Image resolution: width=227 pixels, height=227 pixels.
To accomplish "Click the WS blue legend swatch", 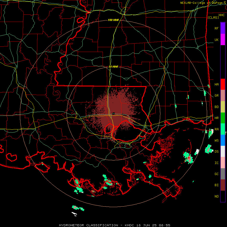I will pos(223,140).
